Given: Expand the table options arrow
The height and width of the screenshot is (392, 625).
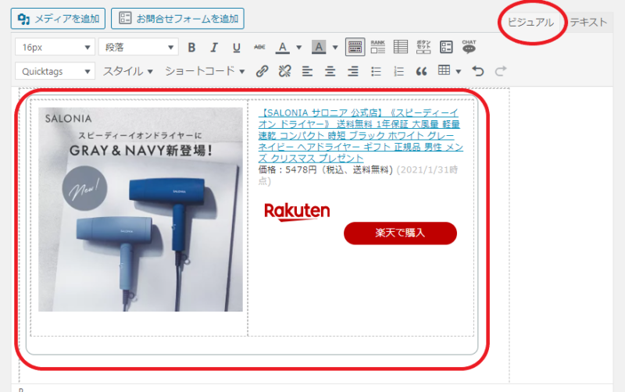Looking at the screenshot, I should point(459,72).
